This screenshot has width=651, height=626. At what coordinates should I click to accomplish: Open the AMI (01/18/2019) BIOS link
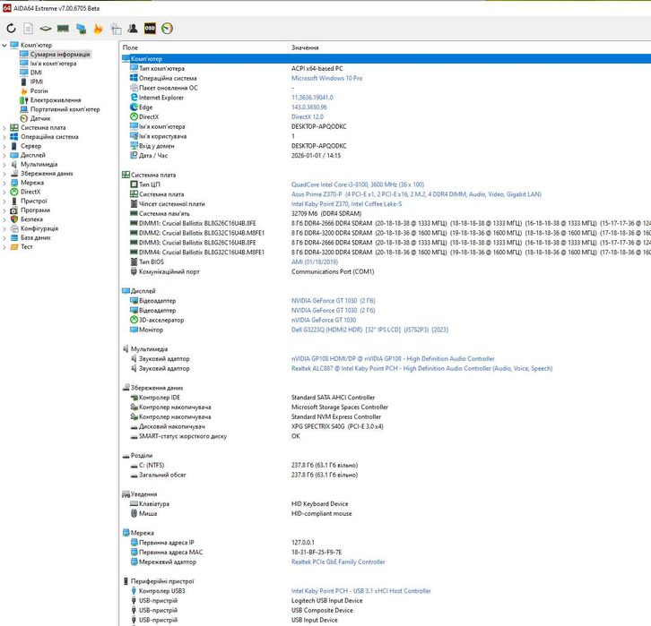pyautogui.click(x=315, y=262)
